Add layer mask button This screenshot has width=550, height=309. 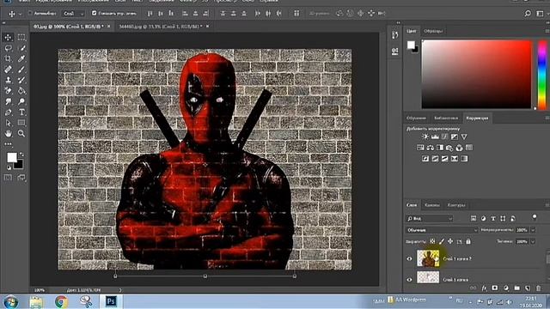(495, 288)
